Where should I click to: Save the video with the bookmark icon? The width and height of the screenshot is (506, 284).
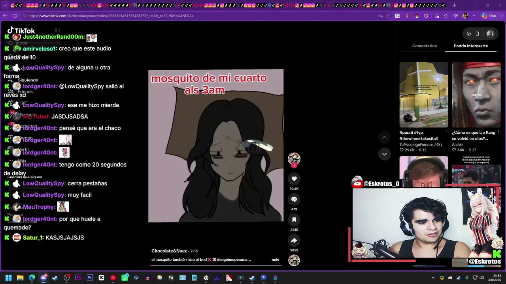point(294,220)
